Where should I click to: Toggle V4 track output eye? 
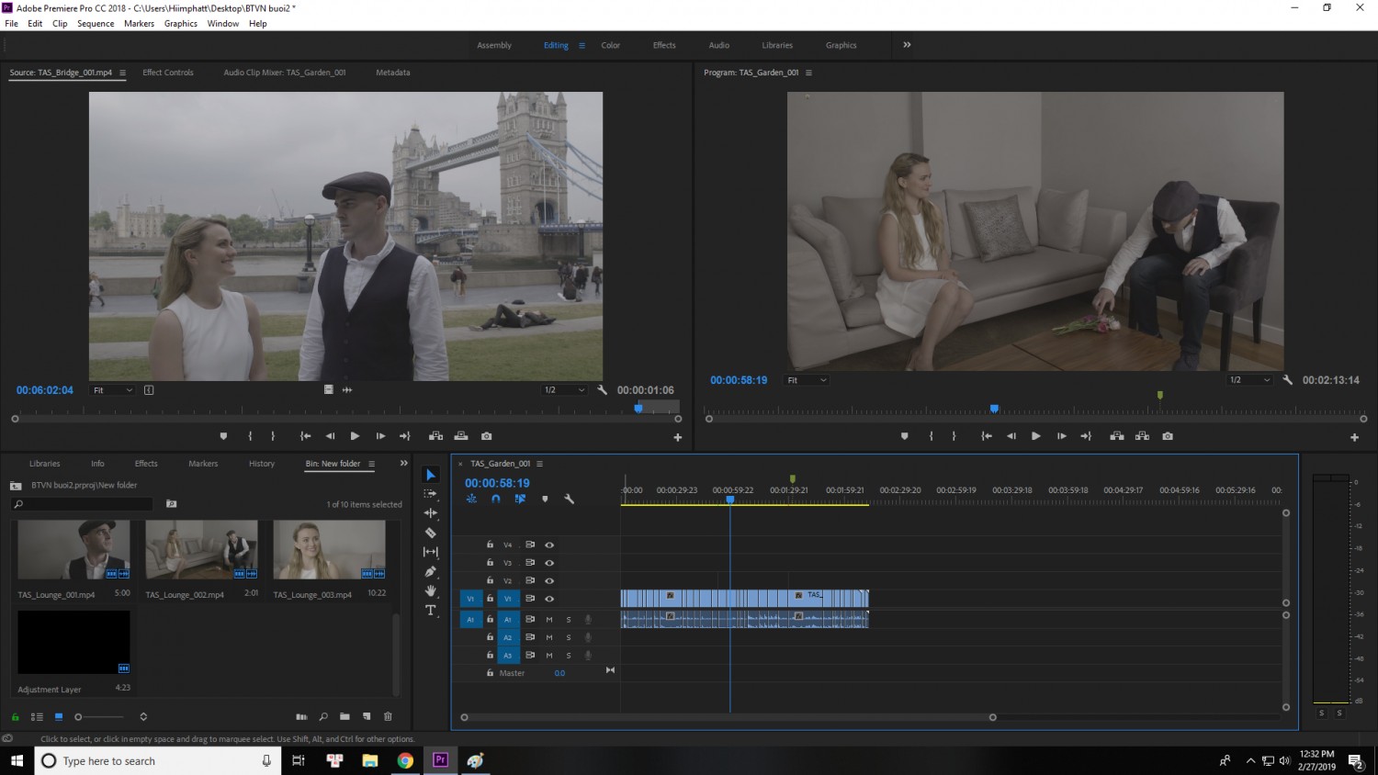(549, 545)
